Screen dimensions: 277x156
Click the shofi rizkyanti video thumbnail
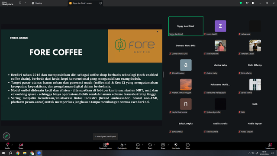click(220, 45)
